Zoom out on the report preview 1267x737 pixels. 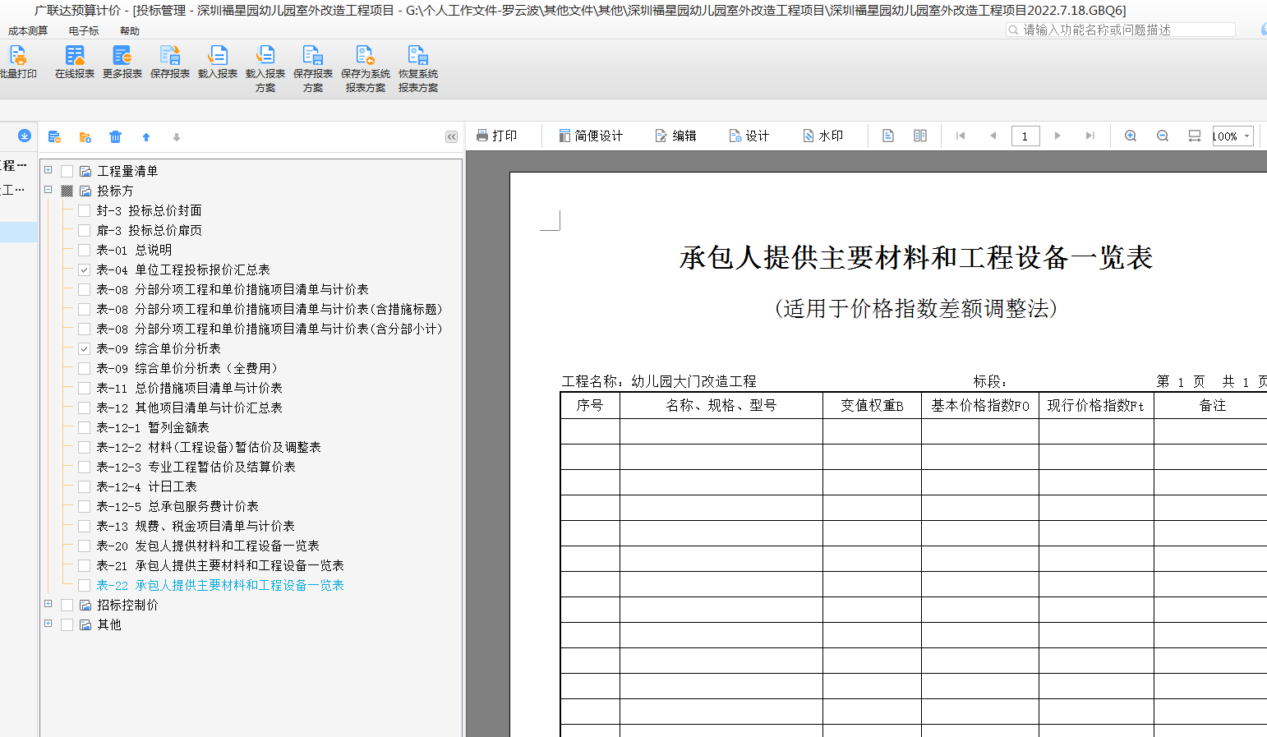coord(1163,136)
